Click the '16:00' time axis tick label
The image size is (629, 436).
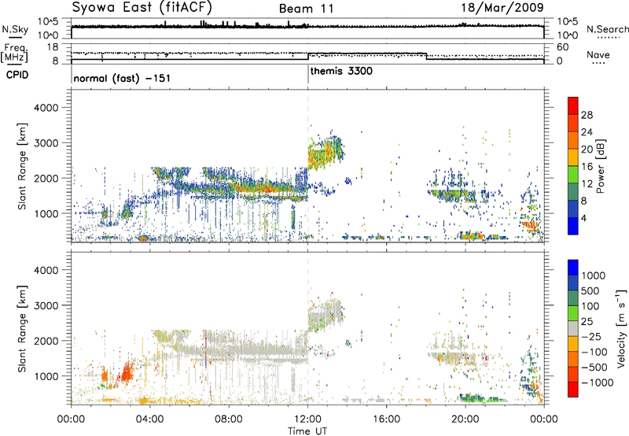(x=386, y=419)
